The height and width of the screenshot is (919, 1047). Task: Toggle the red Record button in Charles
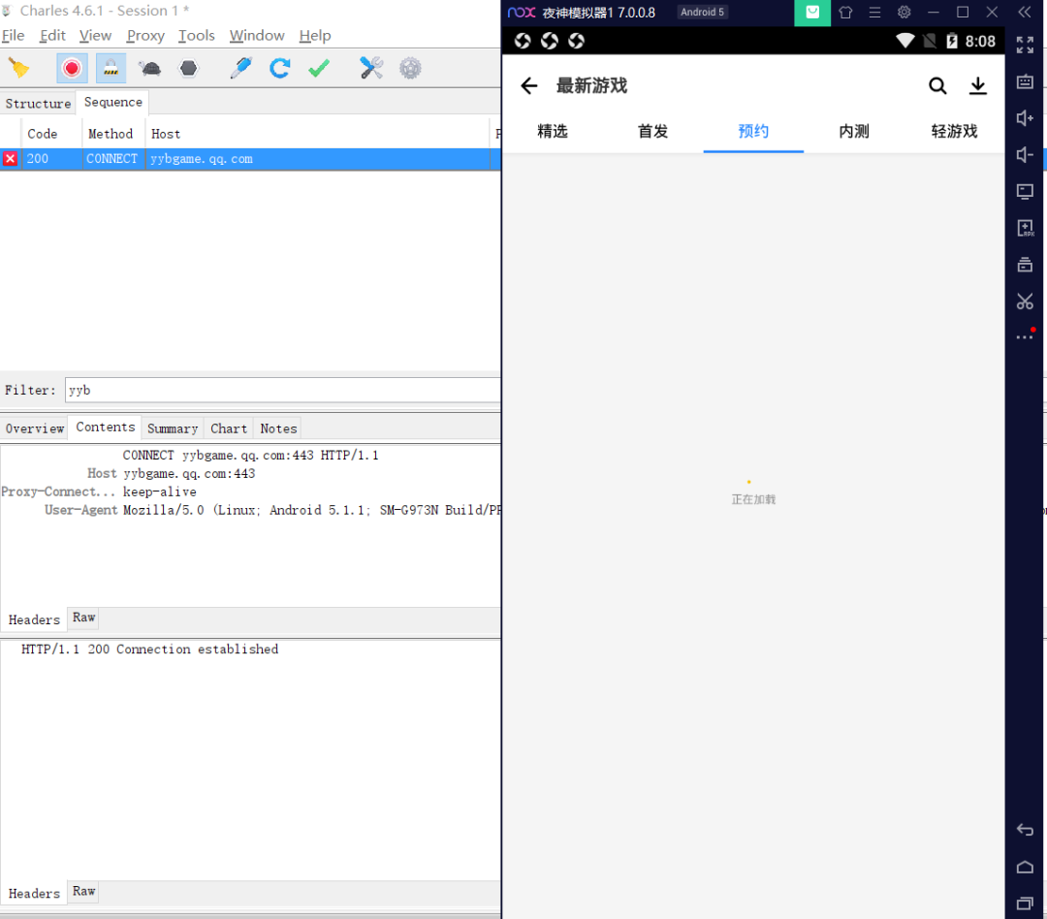[x=72, y=68]
